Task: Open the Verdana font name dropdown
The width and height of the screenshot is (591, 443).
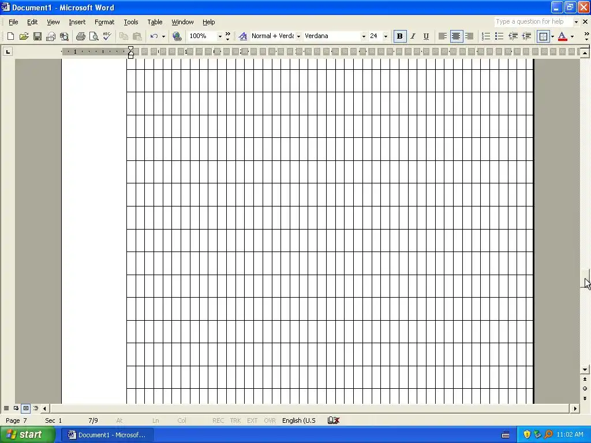Action: point(364,36)
